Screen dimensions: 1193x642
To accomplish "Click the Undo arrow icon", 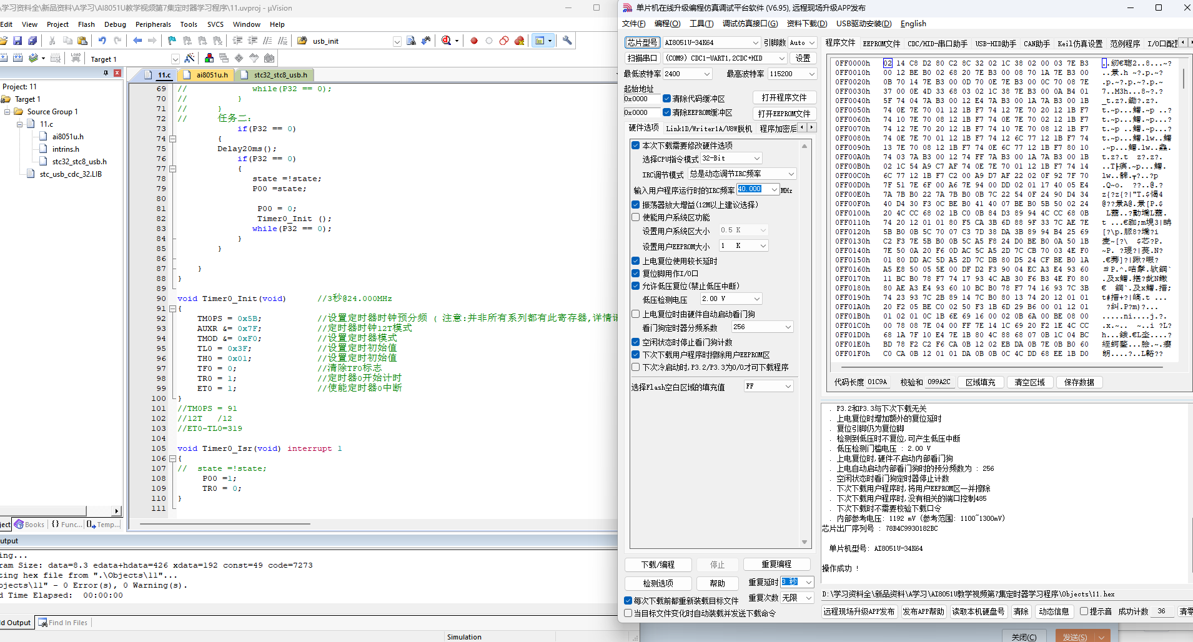I will [x=102, y=41].
